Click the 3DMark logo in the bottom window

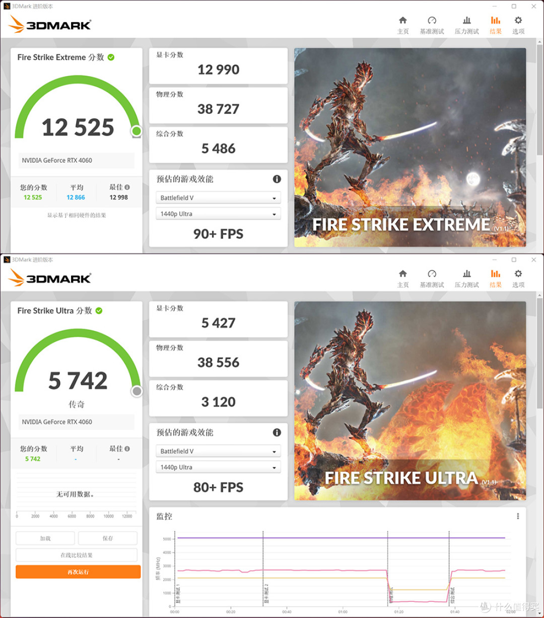tap(50, 278)
